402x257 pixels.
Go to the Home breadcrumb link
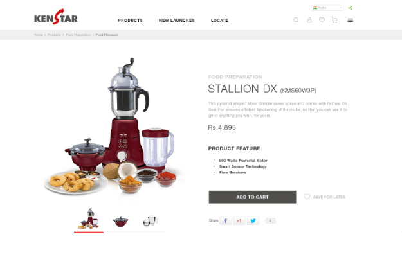pyautogui.click(x=39, y=35)
